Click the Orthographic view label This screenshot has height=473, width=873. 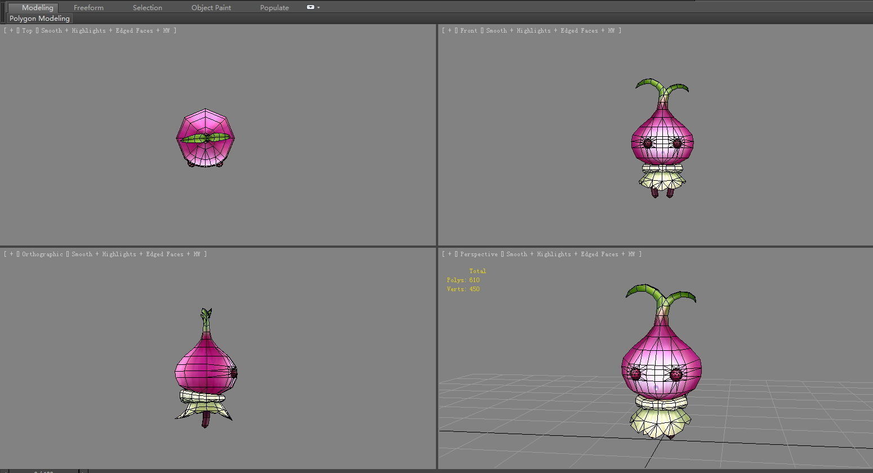[x=42, y=254]
